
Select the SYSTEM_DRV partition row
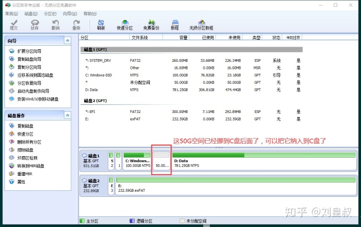192,60
